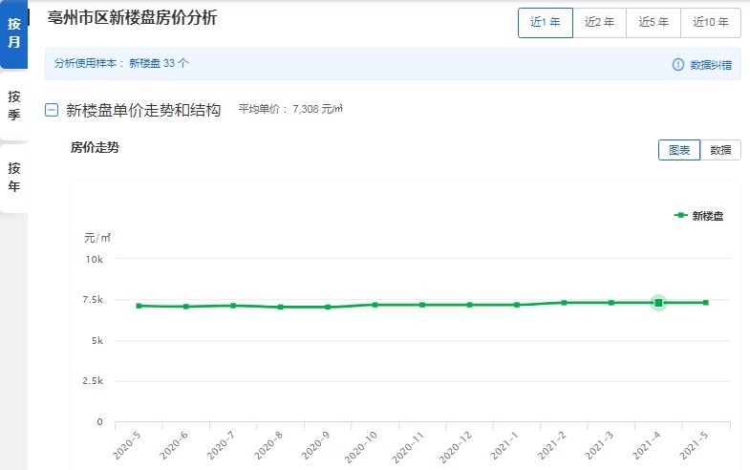Viewport: 750px width, 470px height.
Task: Switch to the 按月 monthly tab
Action: [14, 33]
